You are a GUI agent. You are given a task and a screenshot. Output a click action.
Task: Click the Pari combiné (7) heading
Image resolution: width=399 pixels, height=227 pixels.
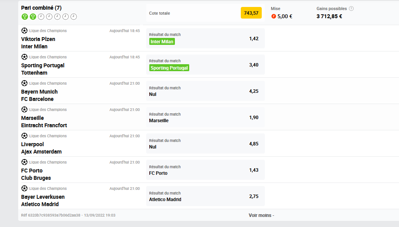pyautogui.click(x=41, y=8)
